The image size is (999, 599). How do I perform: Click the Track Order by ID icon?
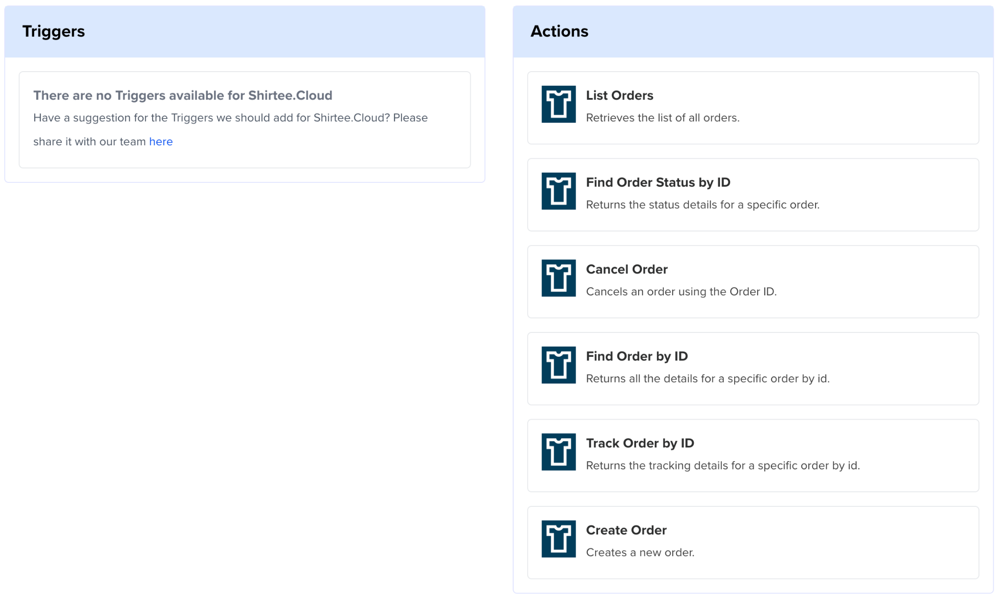pyautogui.click(x=558, y=452)
